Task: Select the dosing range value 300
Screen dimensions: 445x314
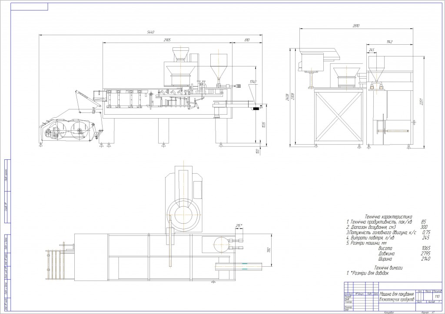Action: click(x=424, y=227)
